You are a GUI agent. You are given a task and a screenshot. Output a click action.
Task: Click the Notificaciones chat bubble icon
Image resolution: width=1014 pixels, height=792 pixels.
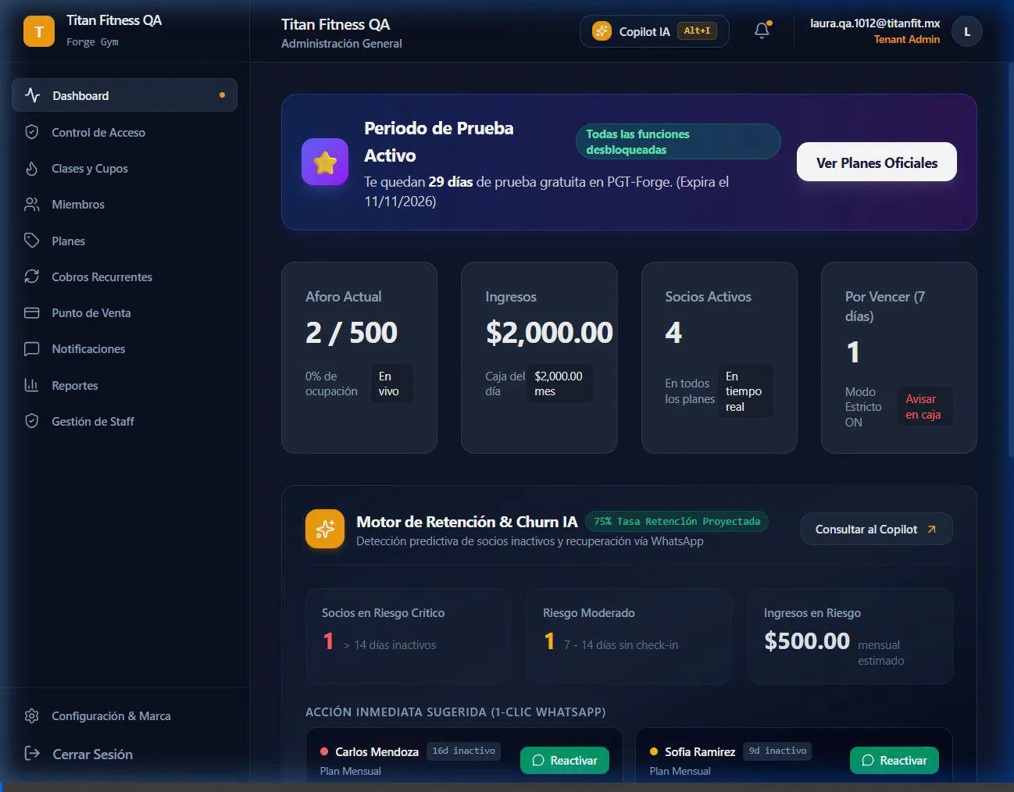pyautogui.click(x=32, y=348)
